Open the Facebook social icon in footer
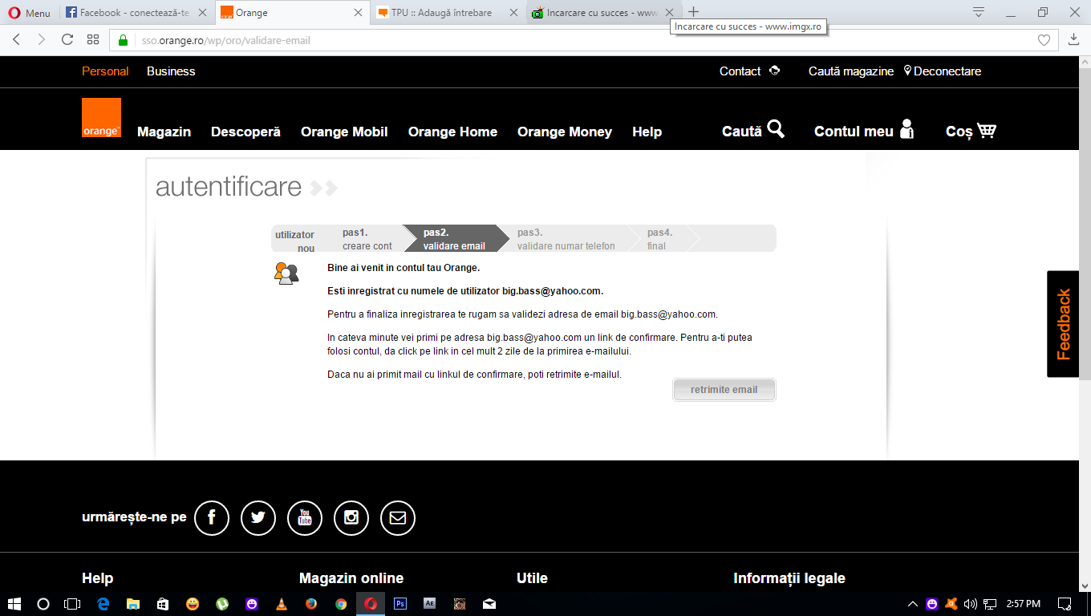The height and width of the screenshot is (616, 1091). pyautogui.click(x=212, y=517)
